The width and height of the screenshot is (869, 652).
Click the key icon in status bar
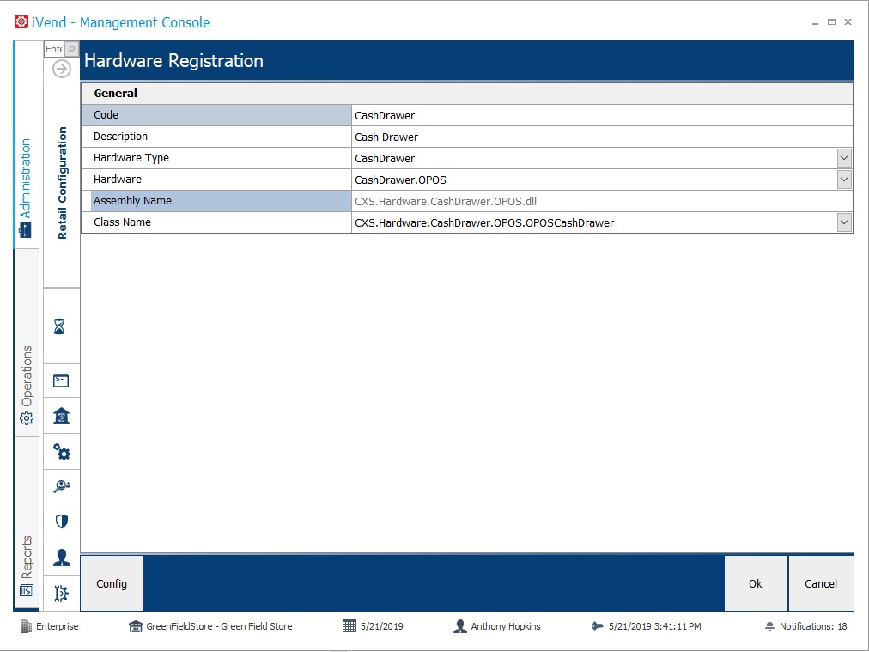(x=598, y=626)
